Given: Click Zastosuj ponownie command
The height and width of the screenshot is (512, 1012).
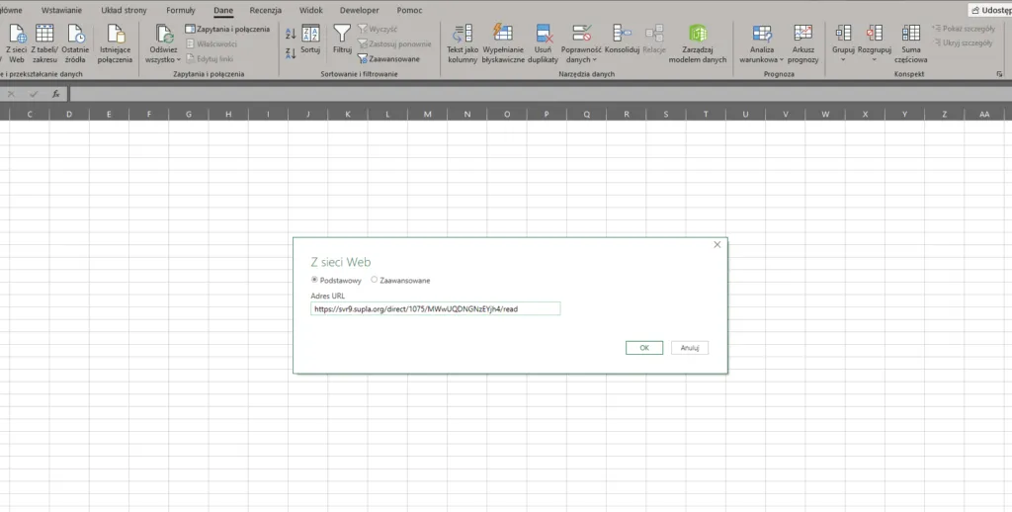Looking at the screenshot, I should click(395, 43).
